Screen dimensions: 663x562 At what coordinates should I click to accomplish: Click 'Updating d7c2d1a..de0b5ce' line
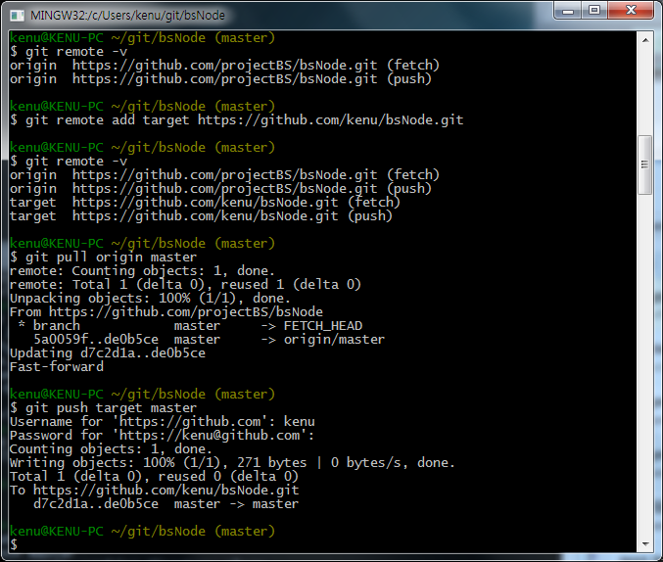pos(108,353)
